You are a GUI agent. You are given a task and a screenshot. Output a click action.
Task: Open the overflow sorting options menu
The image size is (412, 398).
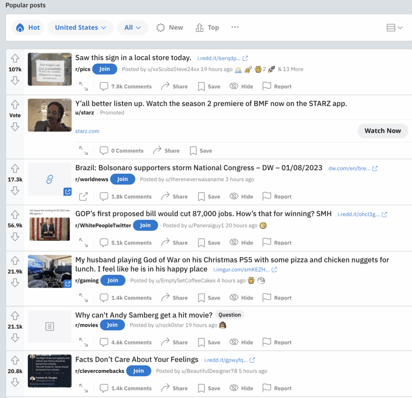tap(235, 27)
